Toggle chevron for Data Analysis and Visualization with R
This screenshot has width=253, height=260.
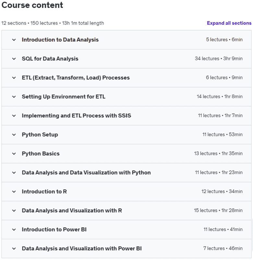[14, 211]
